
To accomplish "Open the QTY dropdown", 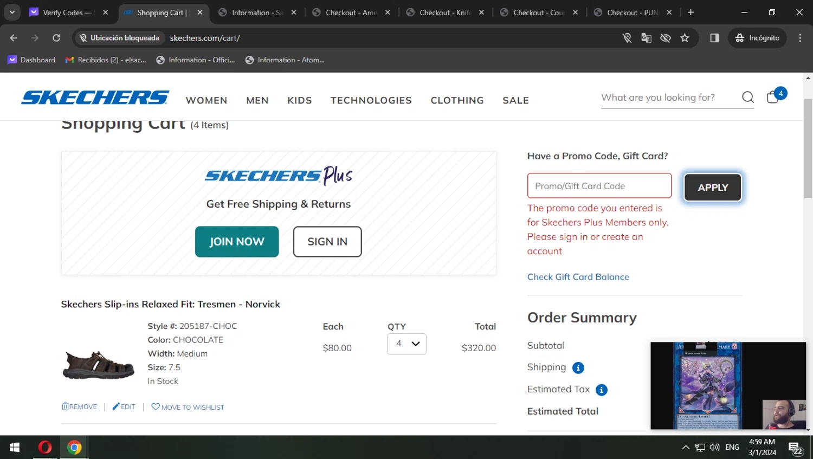I will (x=406, y=344).
